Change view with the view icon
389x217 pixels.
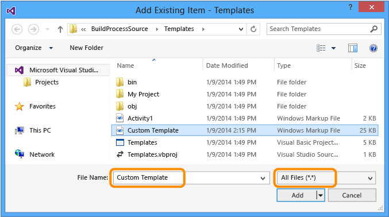click(x=321, y=48)
